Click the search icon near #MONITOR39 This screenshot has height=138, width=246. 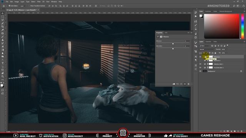[234, 6]
